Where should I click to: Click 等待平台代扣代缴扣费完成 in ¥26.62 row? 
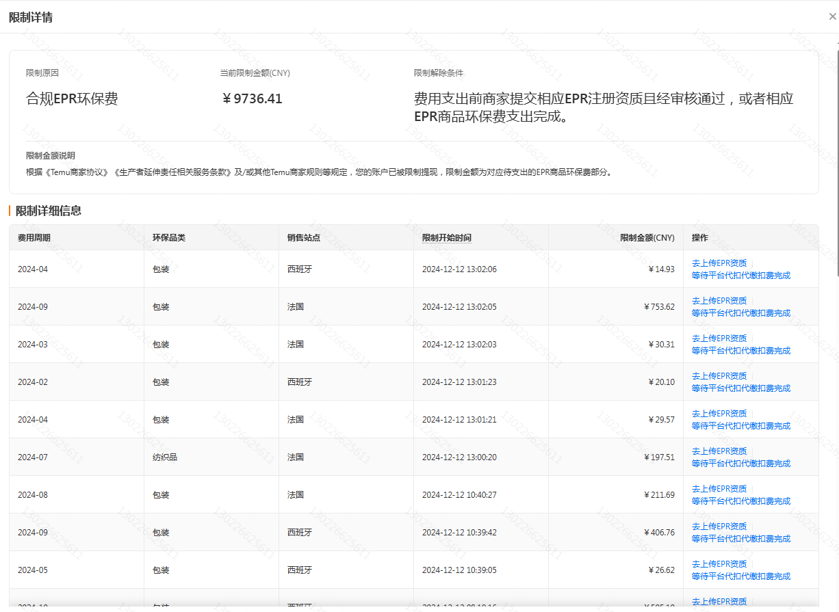(741, 576)
